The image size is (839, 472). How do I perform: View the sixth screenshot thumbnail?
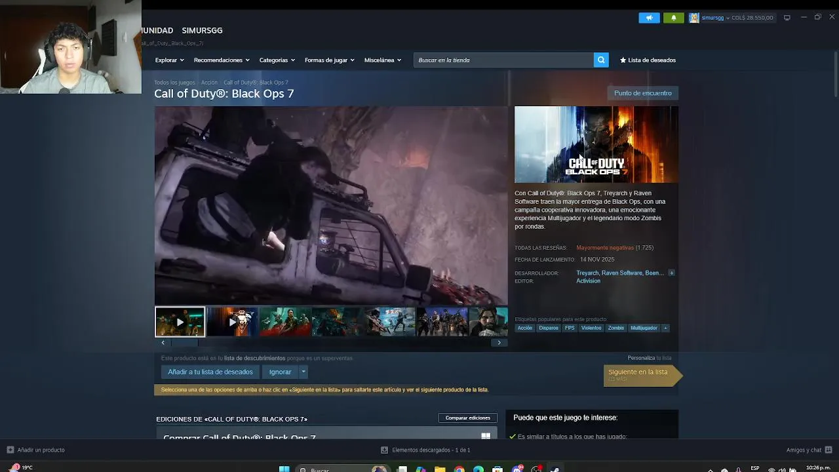[442, 322]
